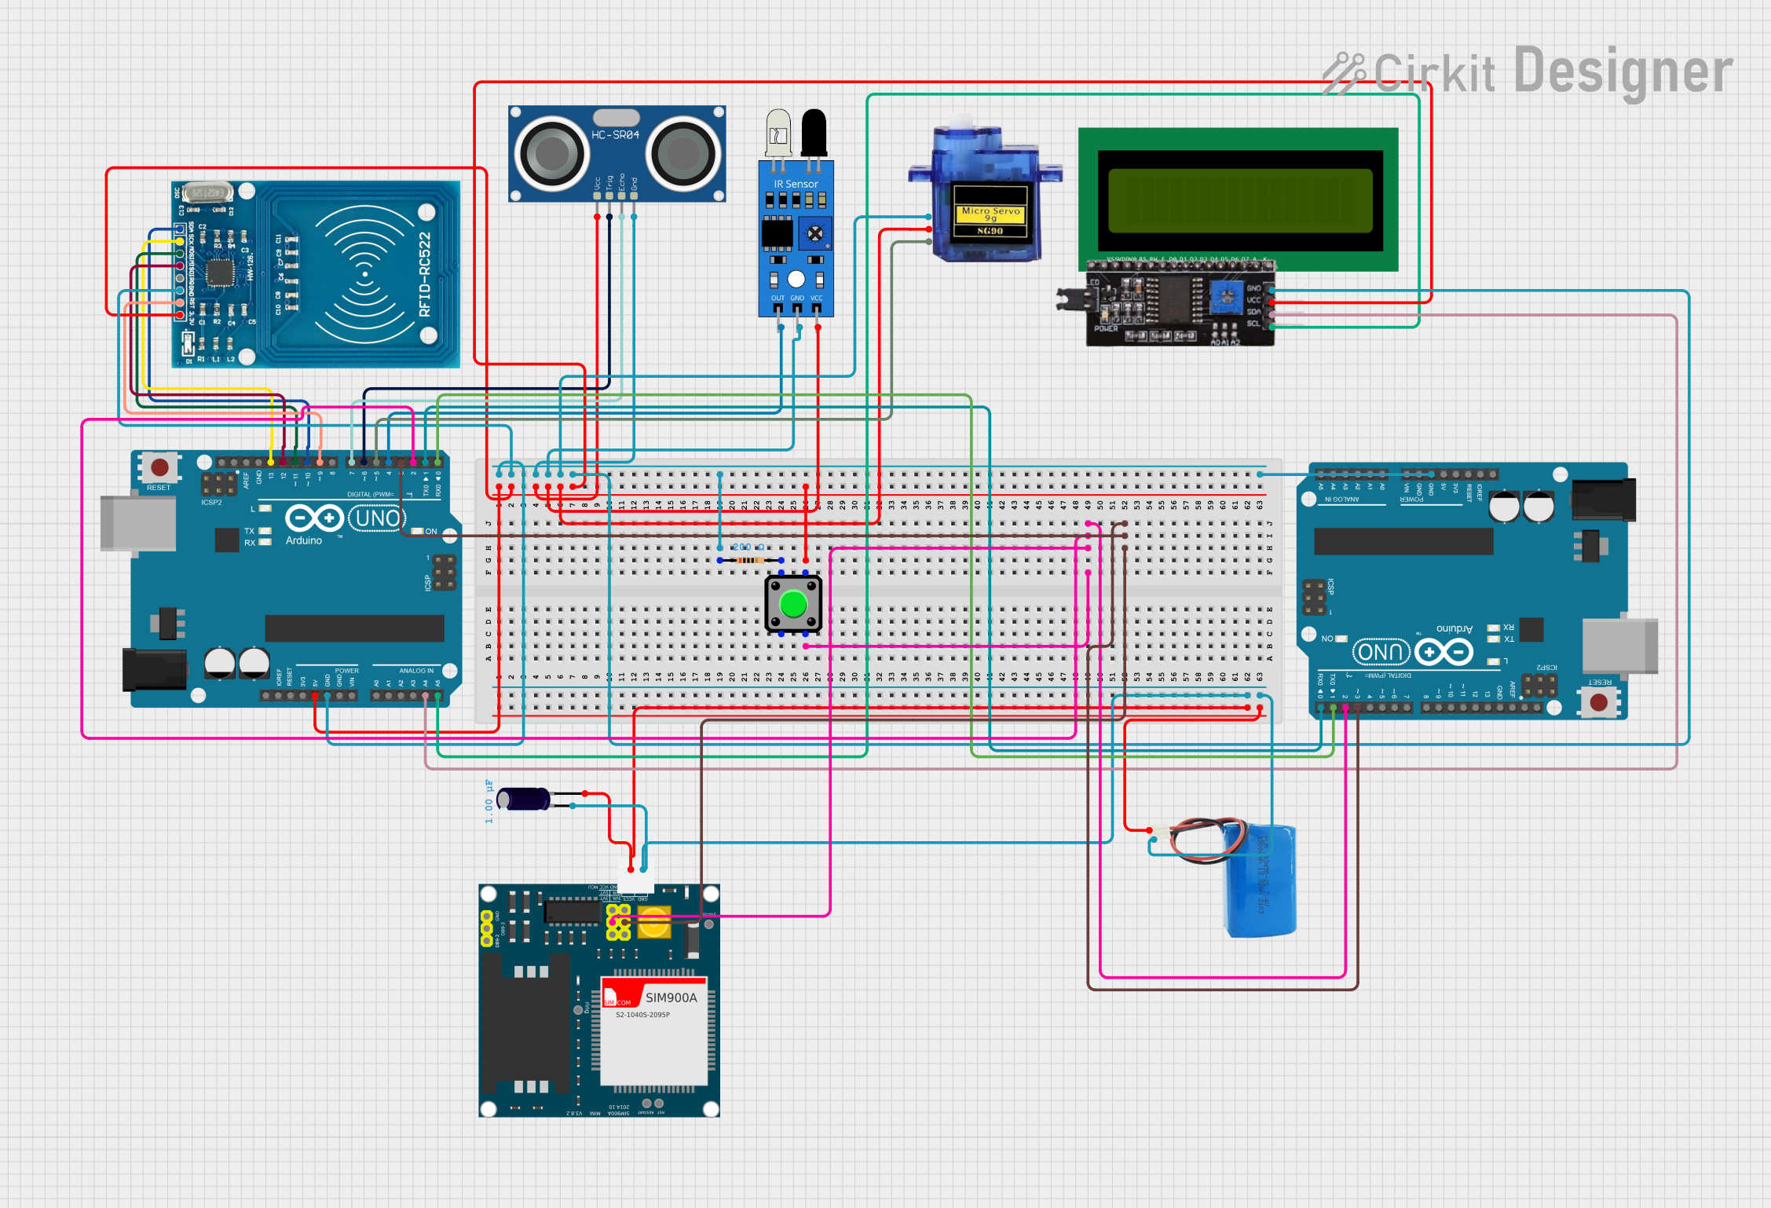The height and width of the screenshot is (1208, 1771).
Task: Click the black IR receiver photodiode
Action: click(x=814, y=132)
